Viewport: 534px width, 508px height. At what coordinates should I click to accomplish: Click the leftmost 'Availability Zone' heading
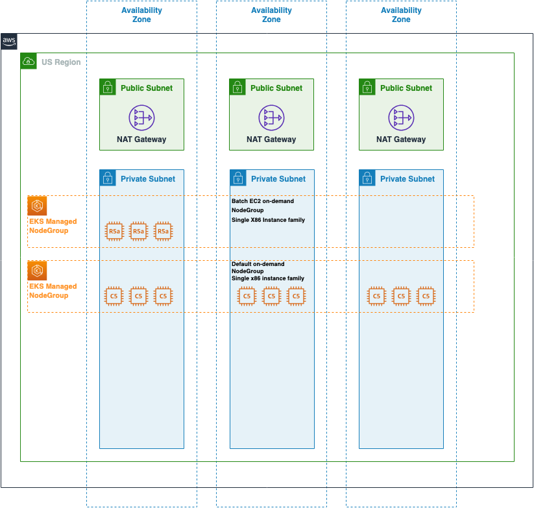point(141,15)
